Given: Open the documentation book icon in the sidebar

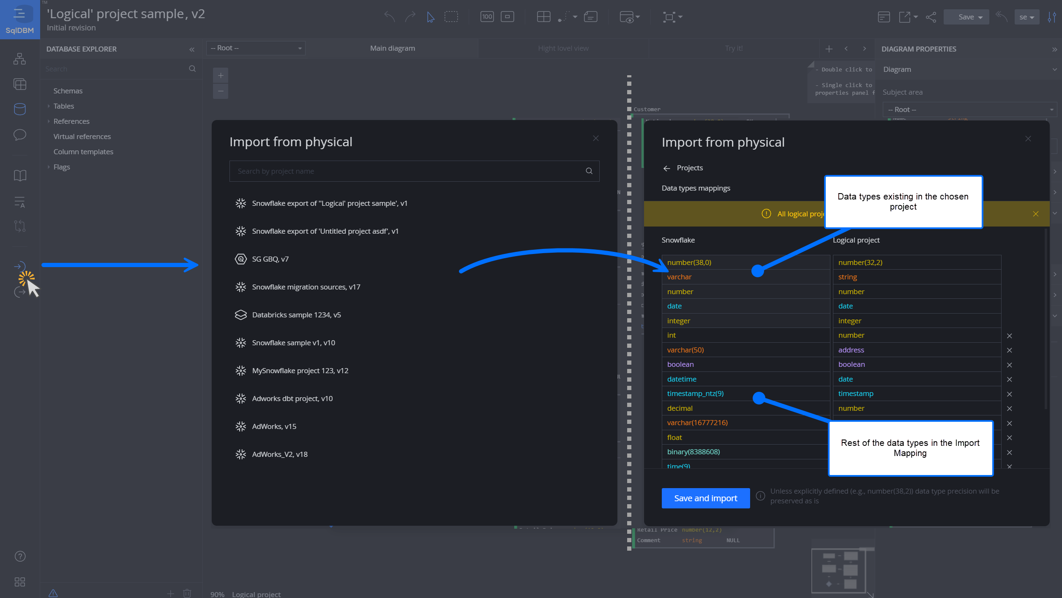Looking at the screenshot, I should 20,175.
